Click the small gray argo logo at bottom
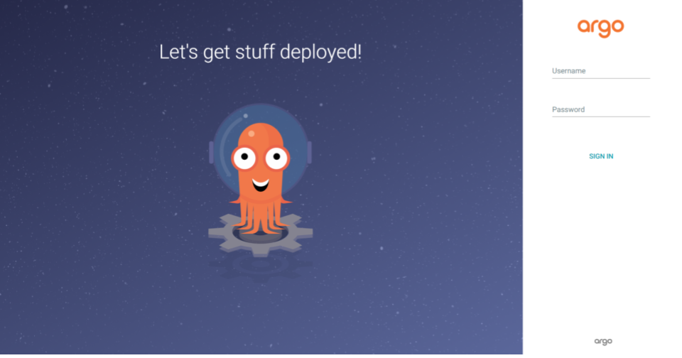The image size is (682, 358). (x=603, y=342)
